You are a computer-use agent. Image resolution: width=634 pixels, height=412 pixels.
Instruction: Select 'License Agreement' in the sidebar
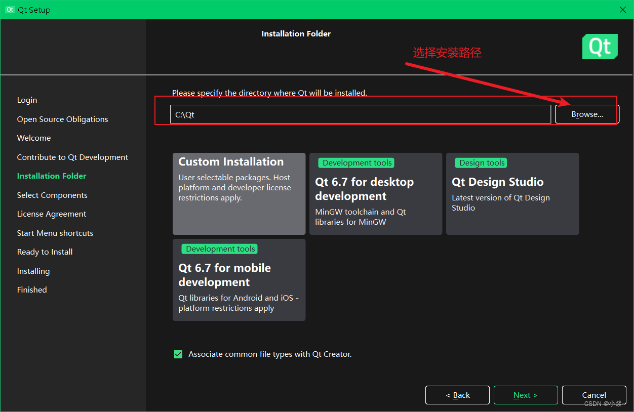click(x=52, y=214)
